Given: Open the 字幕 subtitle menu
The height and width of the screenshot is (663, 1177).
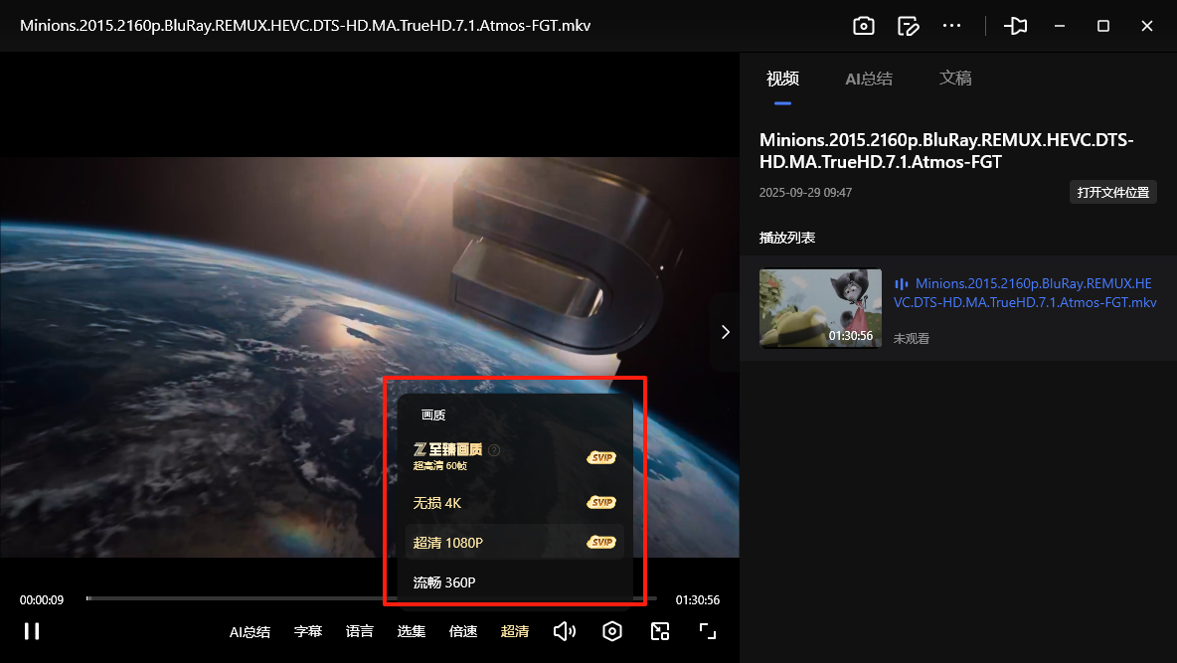Looking at the screenshot, I should click(308, 631).
